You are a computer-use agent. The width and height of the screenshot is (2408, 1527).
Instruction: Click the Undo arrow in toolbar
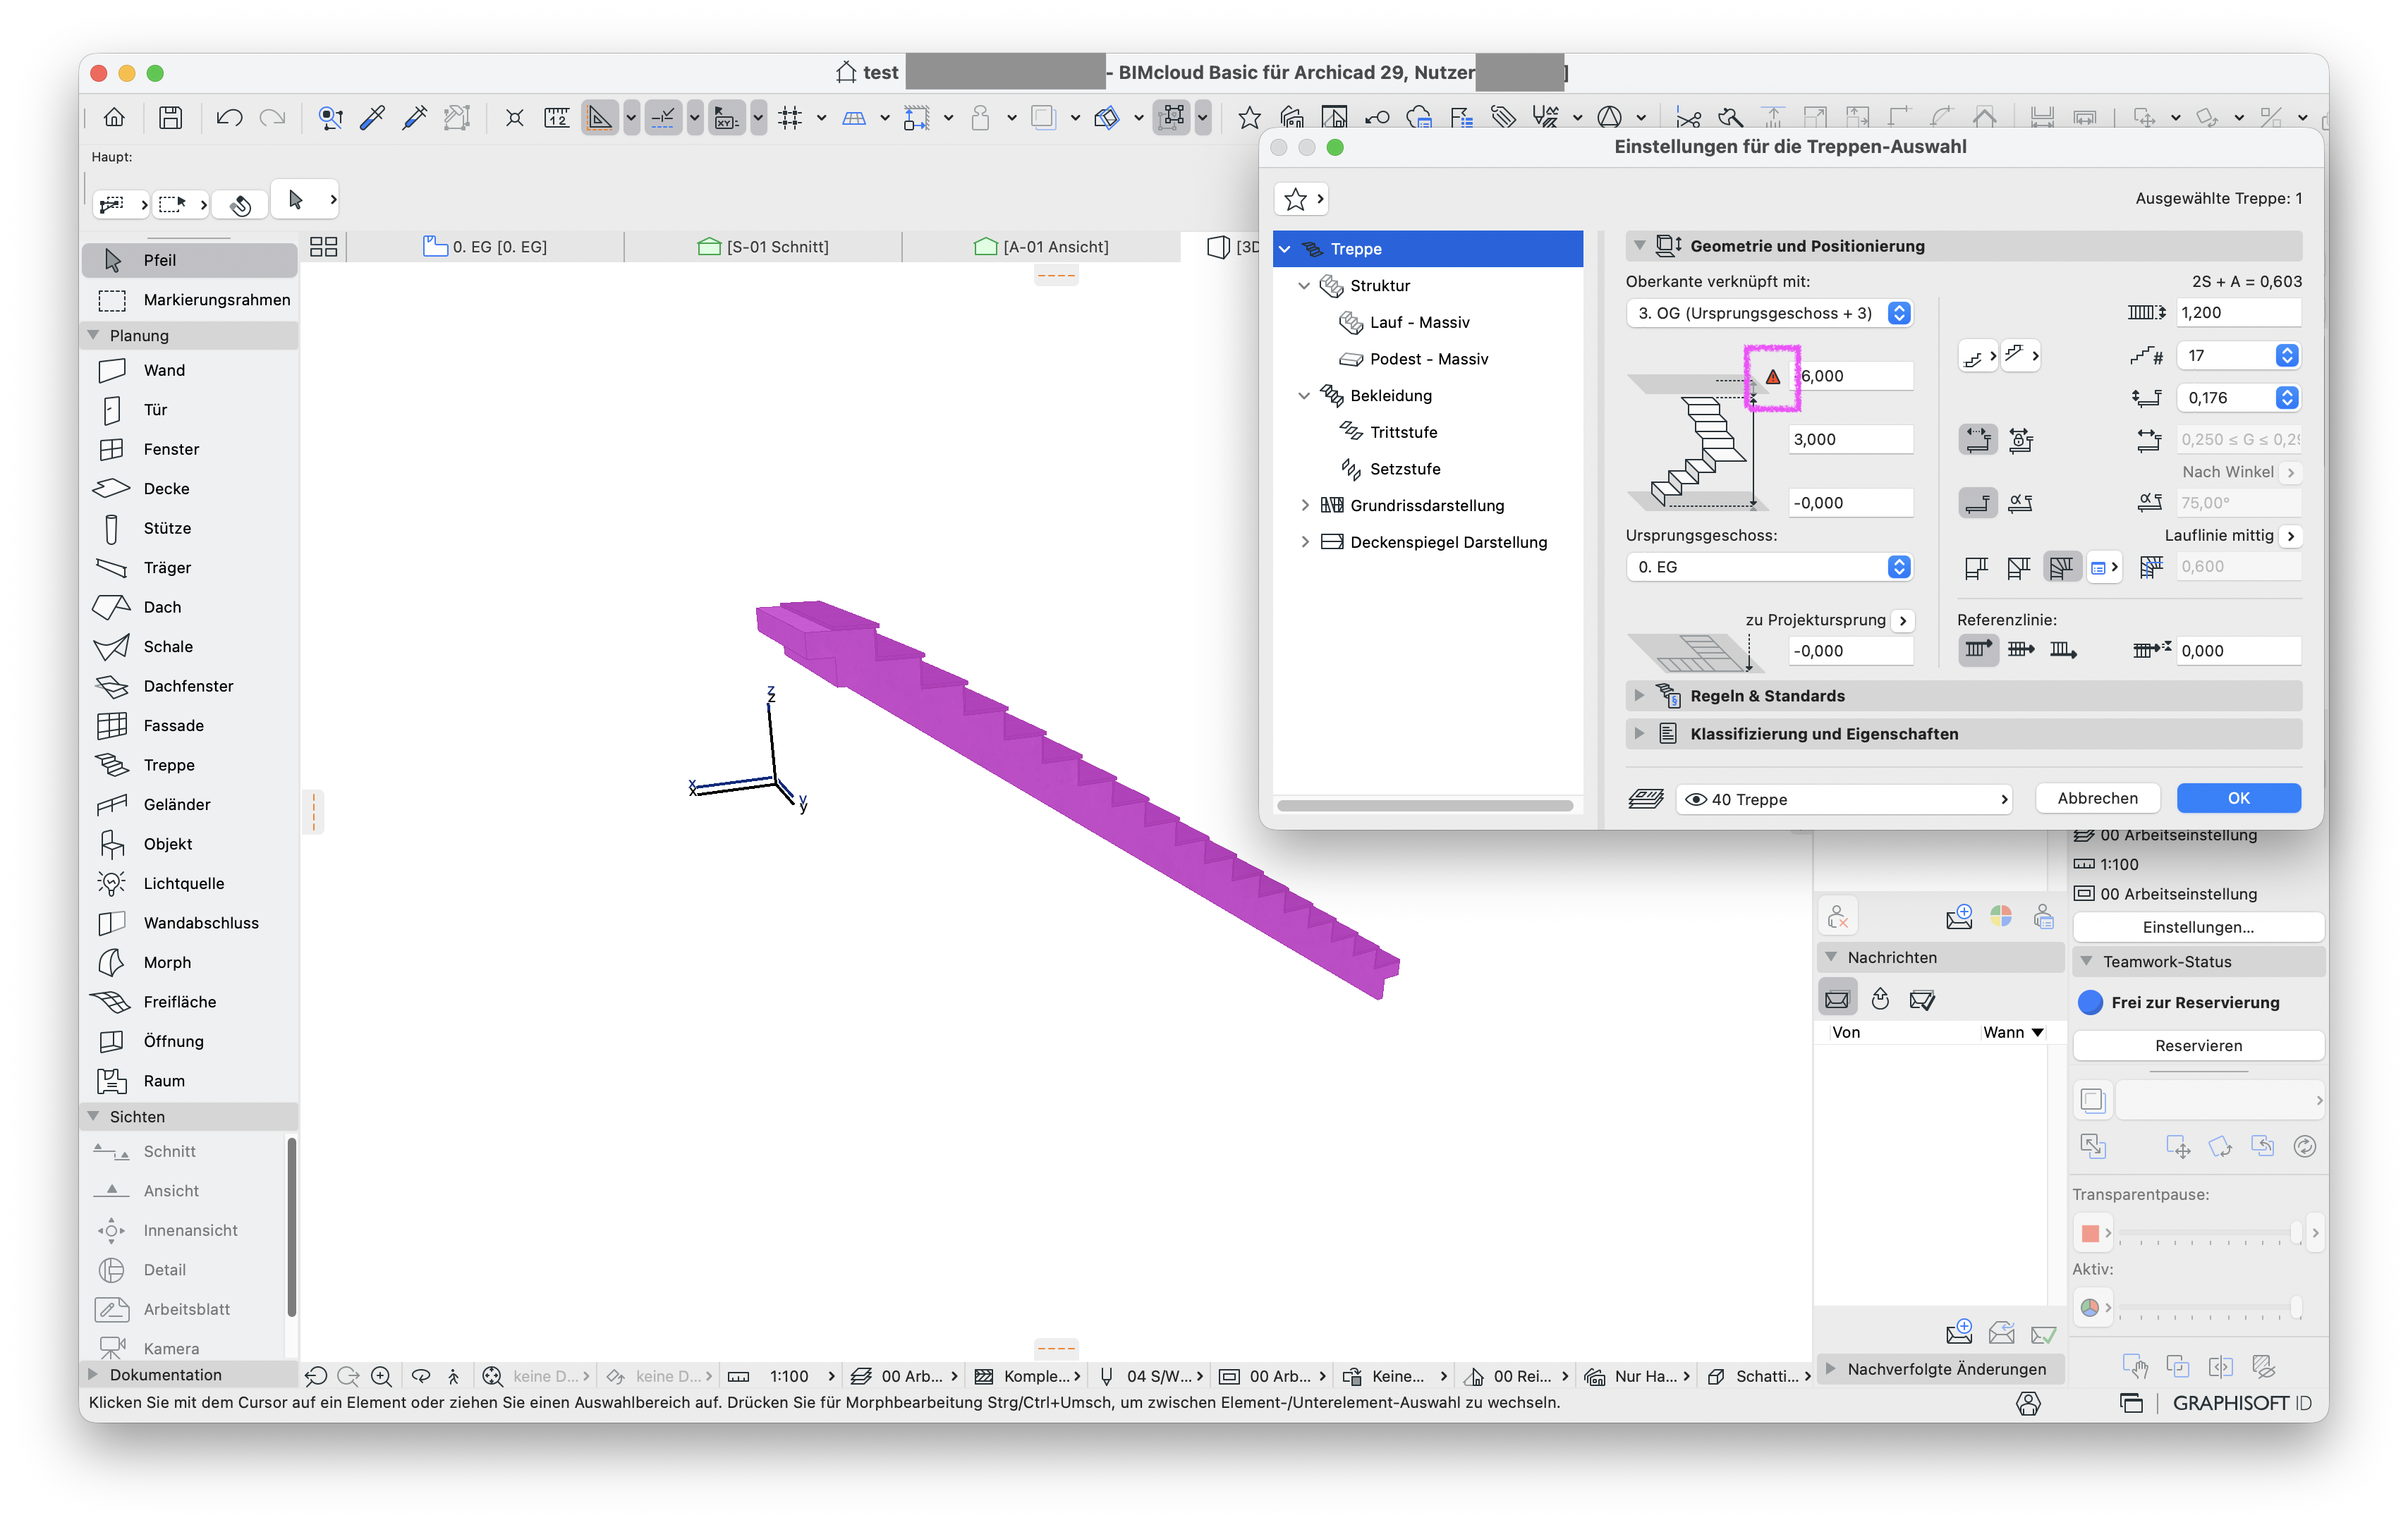tap(229, 118)
